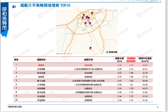Click direction 由南向北 for 创新南路
Screen dimensions: 168x112
(88, 88)
